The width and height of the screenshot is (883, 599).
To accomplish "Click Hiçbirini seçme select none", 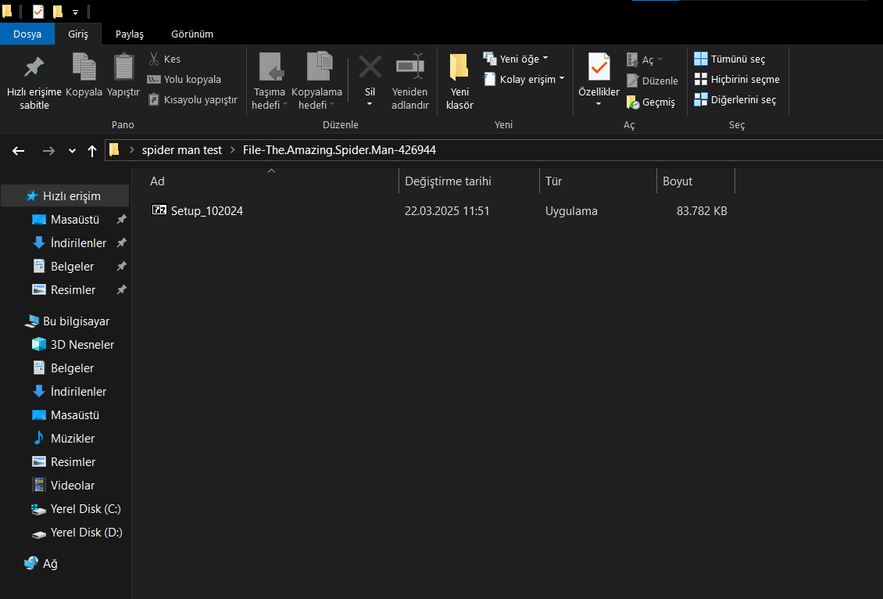I will [x=737, y=80].
